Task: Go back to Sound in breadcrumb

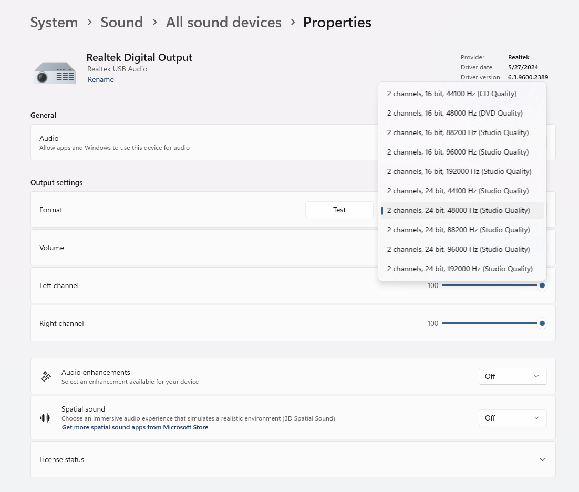Action: (x=121, y=23)
